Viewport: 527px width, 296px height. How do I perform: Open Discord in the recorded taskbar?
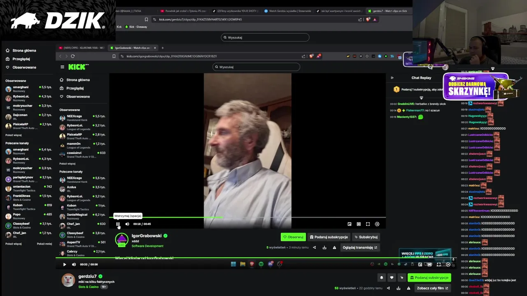coord(270,264)
